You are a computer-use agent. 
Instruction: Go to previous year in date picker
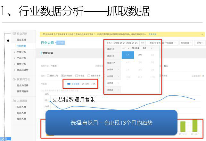123,48
